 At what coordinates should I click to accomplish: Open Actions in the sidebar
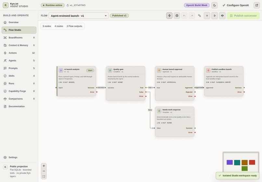(x=19, y=53)
